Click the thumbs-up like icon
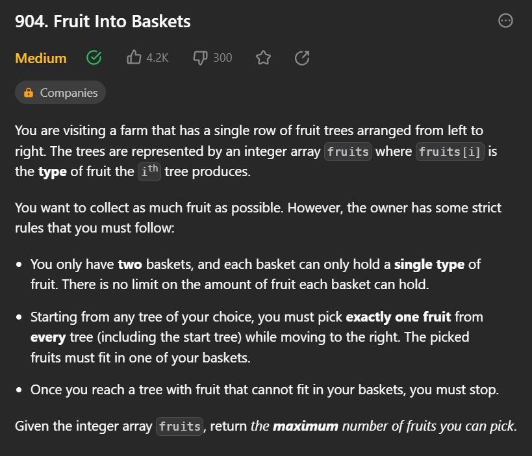This screenshot has height=456, width=532. pyautogui.click(x=134, y=57)
